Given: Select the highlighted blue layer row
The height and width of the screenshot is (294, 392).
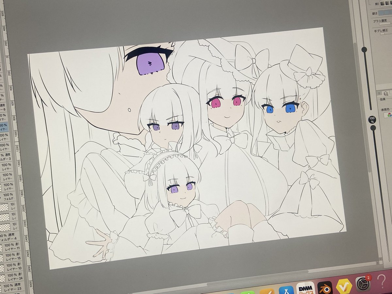Looking at the screenshot, I should click(x=4, y=128).
